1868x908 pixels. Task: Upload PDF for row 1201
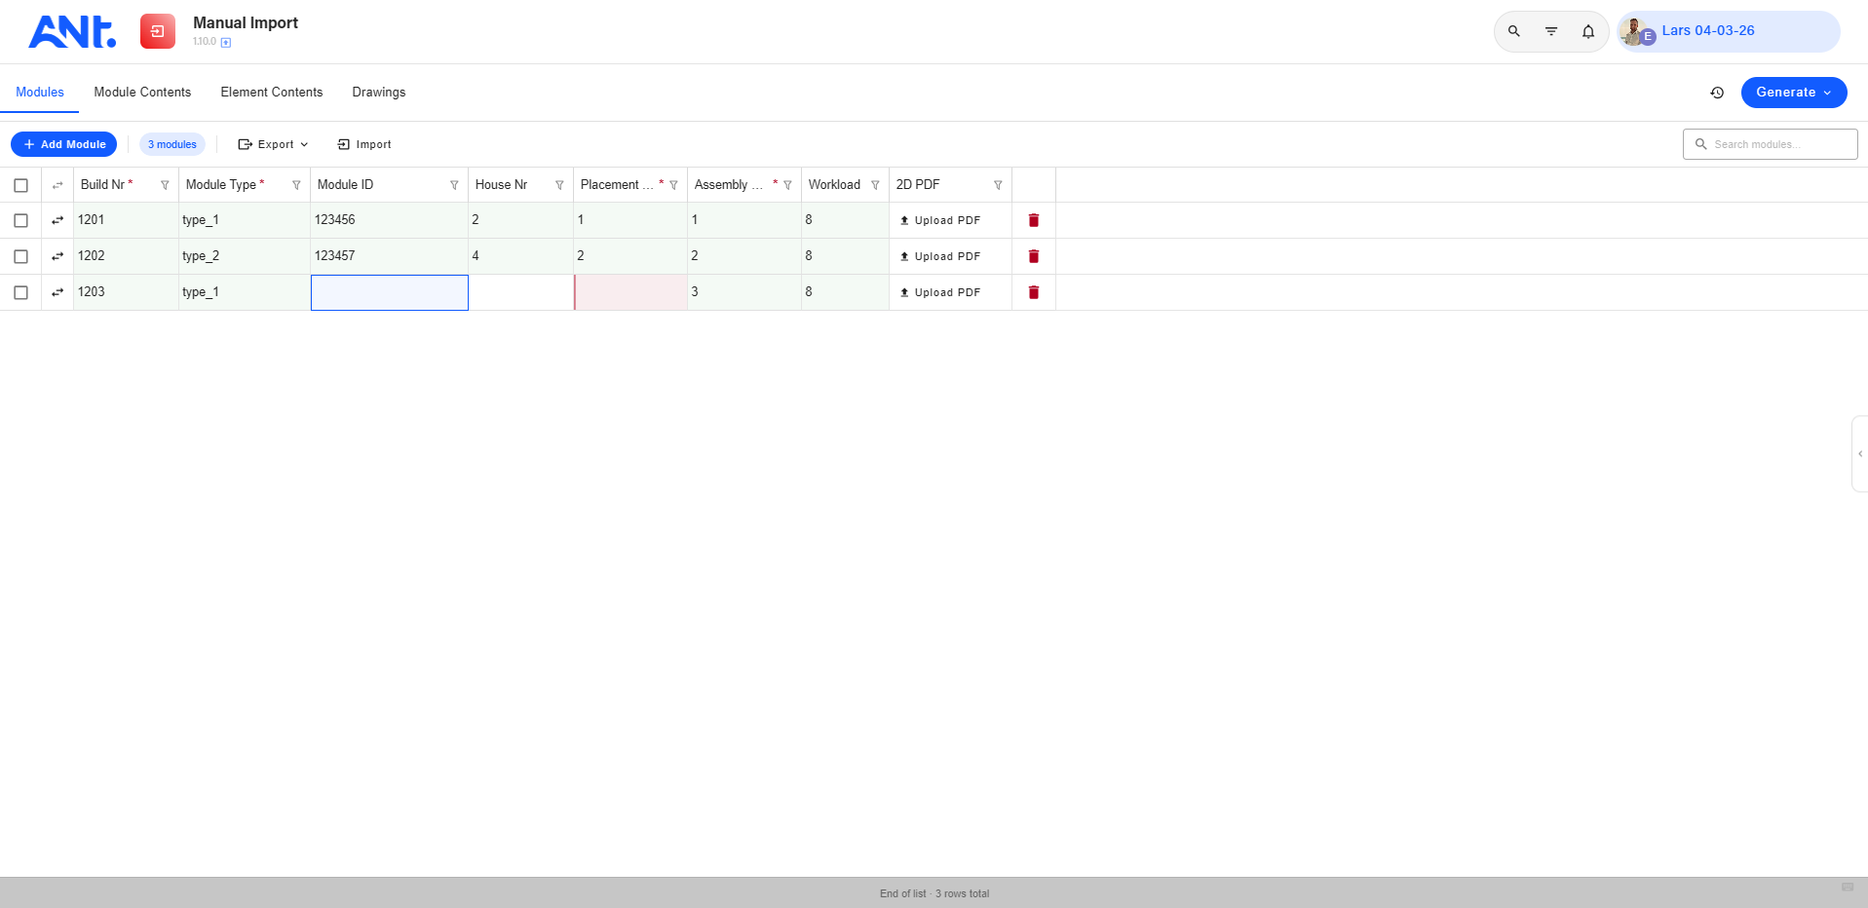(x=940, y=220)
